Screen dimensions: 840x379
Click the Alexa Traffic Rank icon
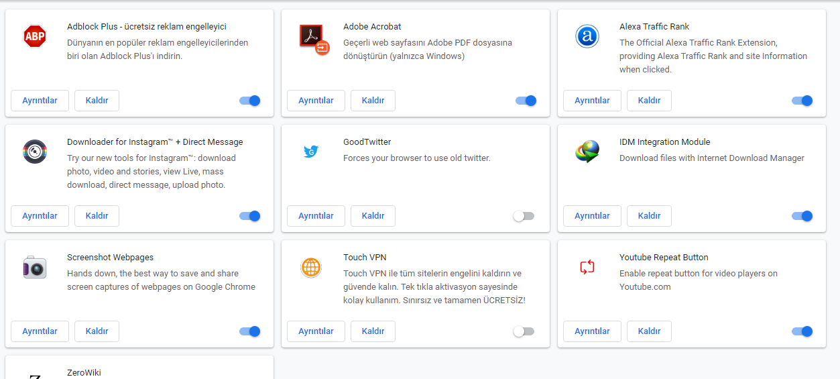[587, 36]
